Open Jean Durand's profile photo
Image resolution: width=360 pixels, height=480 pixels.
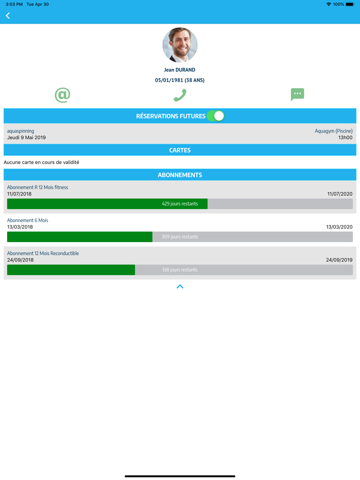tap(180, 45)
